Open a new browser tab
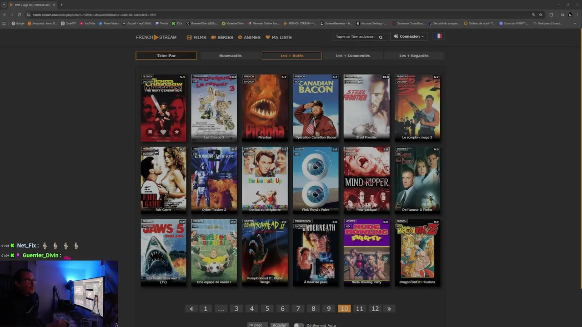Screen dimensions: 582x327 tap(61, 5)
